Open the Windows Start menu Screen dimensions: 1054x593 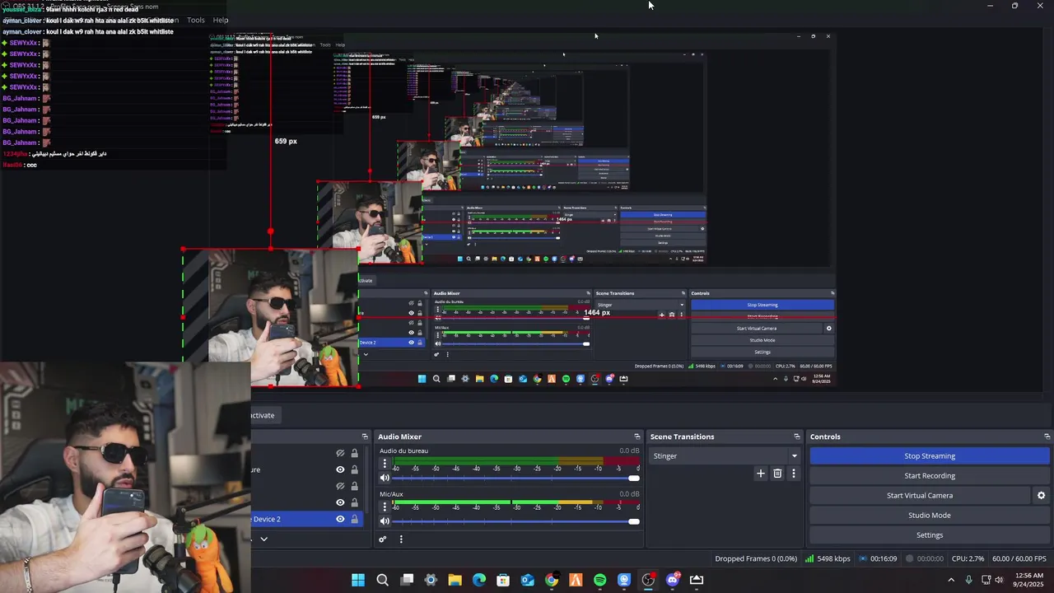click(358, 580)
